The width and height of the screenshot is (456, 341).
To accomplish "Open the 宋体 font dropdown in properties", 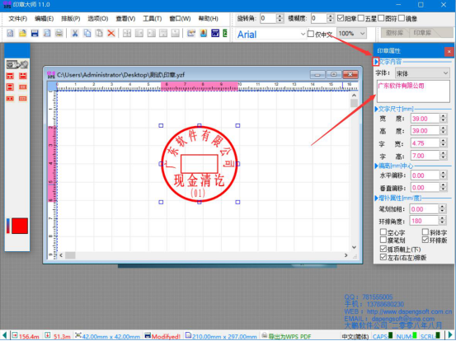I will pyautogui.click(x=445, y=73).
